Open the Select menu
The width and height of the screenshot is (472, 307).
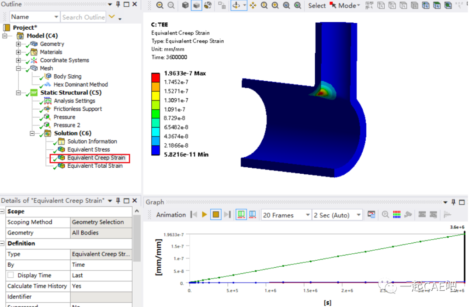click(x=316, y=5)
